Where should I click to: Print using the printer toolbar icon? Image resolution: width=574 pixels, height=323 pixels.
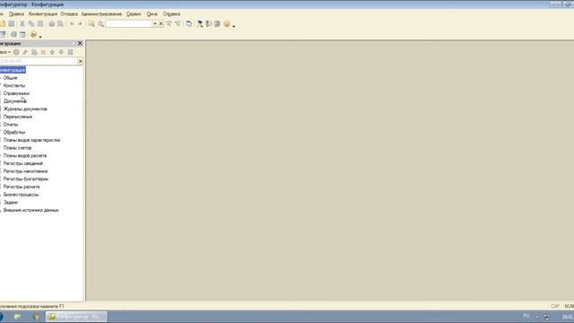52,24
